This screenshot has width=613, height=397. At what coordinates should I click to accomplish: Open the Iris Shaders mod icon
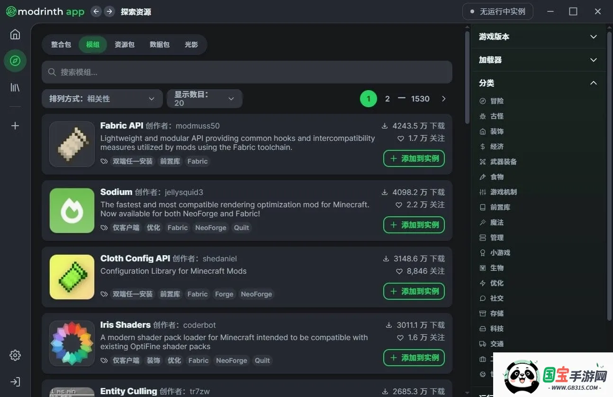tap(72, 343)
